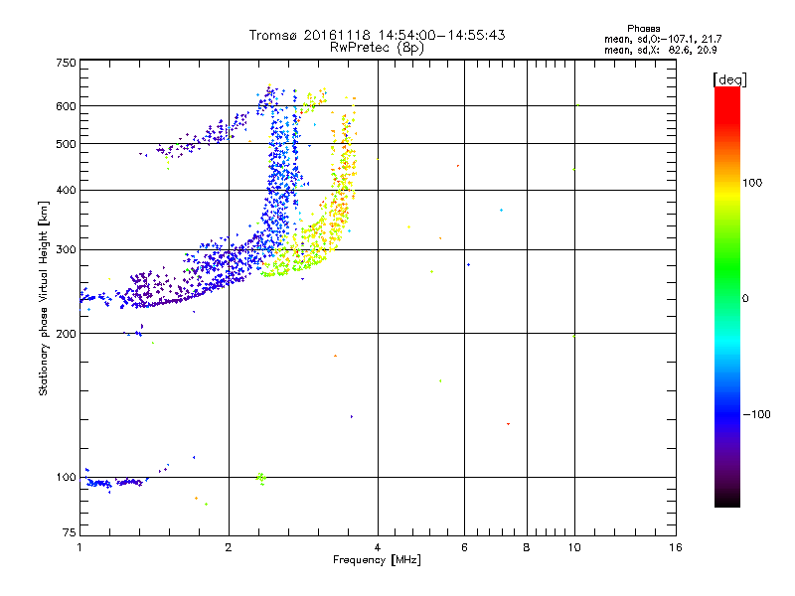Click the Frequency [MHz] axis label
This screenshot has width=795, height=596.
[377, 562]
